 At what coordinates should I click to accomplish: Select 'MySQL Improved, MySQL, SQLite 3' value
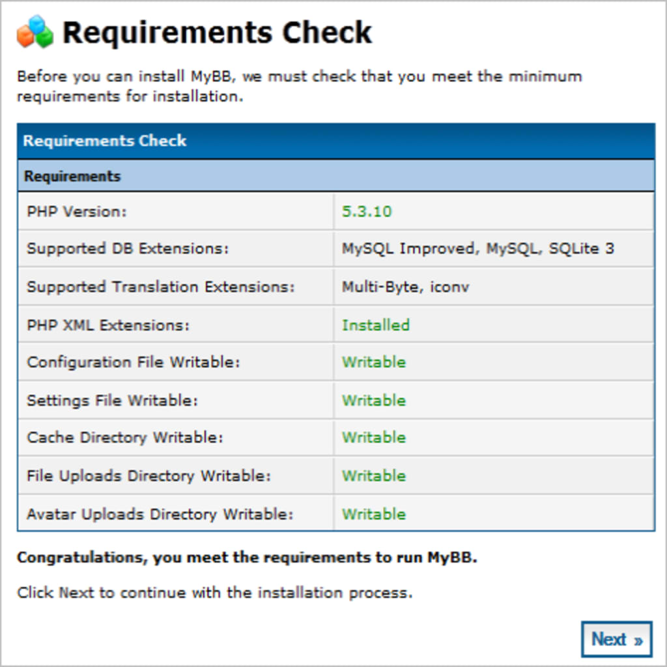point(478,248)
